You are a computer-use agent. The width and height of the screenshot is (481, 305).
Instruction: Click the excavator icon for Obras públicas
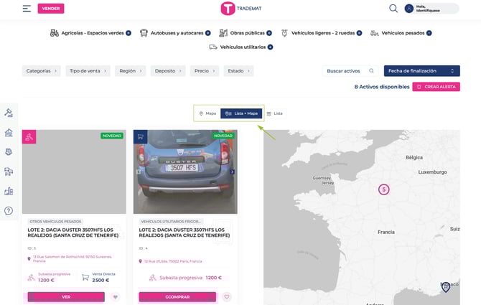click(223, 33)
